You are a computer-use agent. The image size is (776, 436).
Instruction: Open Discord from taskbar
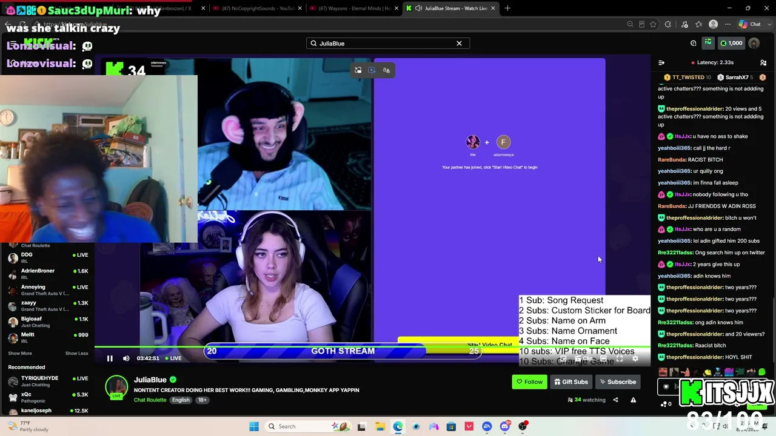[505, 426]
